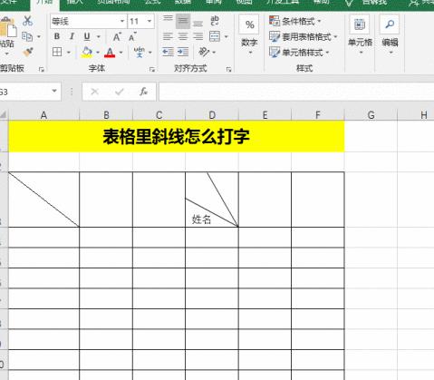Screen dimensions: 434x380
Task: Open the font size 11 dropdown
Action: [x=149, y=21]
